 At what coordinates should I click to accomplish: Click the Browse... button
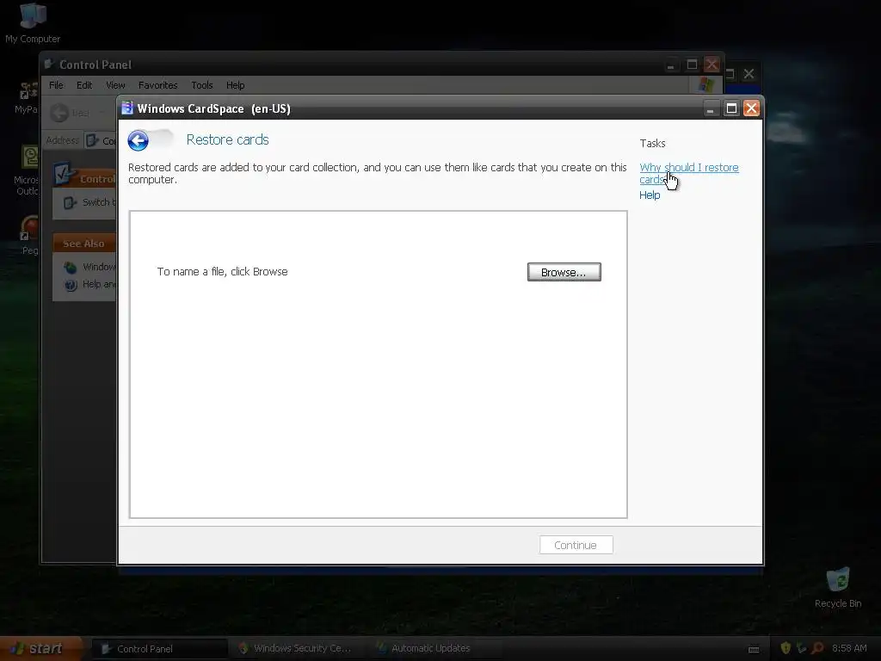click(x=564, y=272)
